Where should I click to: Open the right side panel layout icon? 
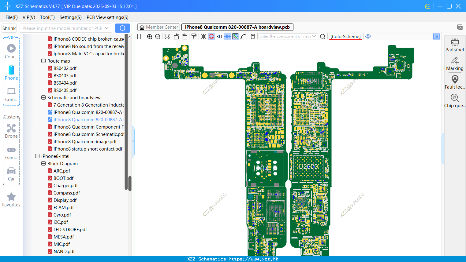(x=436, y=36)
